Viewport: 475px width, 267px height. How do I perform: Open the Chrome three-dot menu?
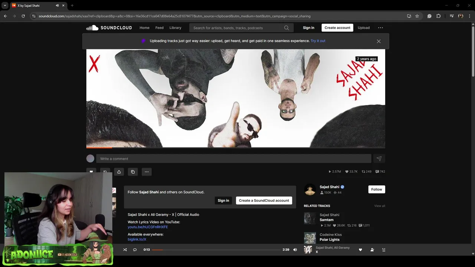point(470,16)
